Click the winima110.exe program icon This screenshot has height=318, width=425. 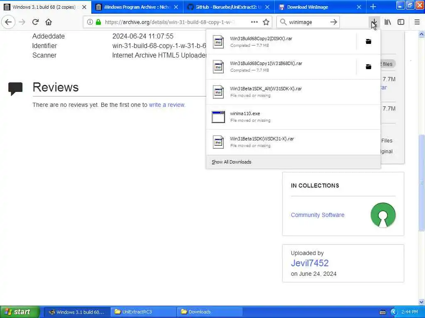pos(218,117)
